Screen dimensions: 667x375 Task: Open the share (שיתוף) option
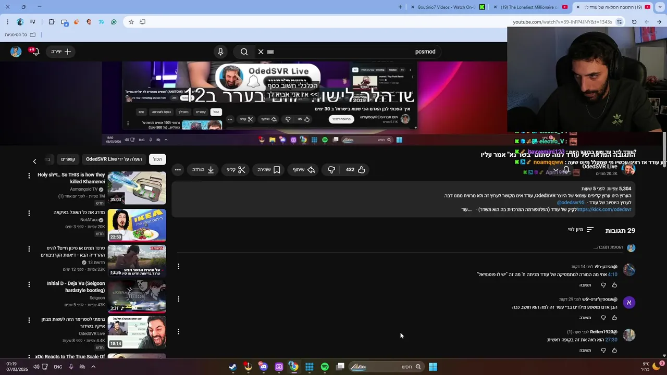point(304,170)
